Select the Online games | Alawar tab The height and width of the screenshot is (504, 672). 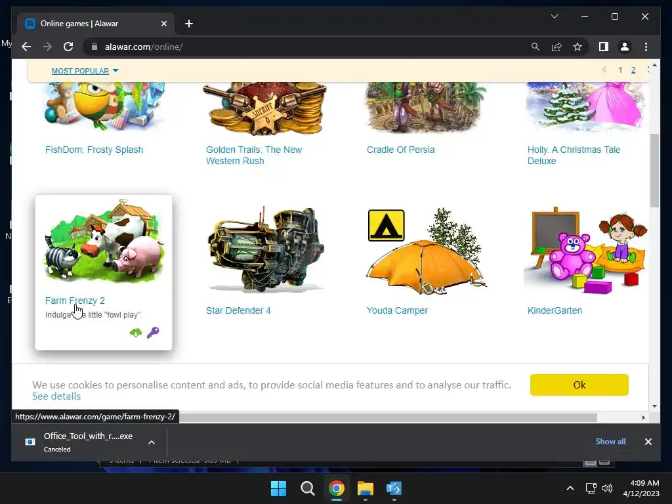coord(96,24)
